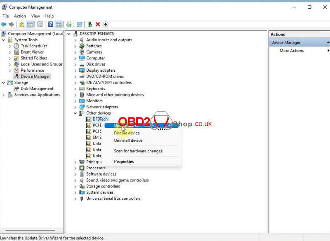This screenshot has width=330, height=241.
Task: Click the Back arrow toolbar icon
Action: click(x=4, y=25)
